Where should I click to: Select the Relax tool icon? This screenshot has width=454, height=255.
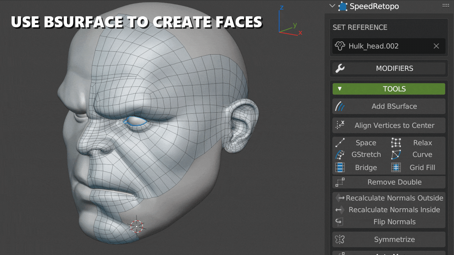click(396, 143)
